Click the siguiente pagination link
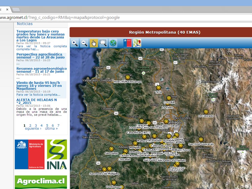The width and height of the screenshot is (252, 189). [33, 129]
